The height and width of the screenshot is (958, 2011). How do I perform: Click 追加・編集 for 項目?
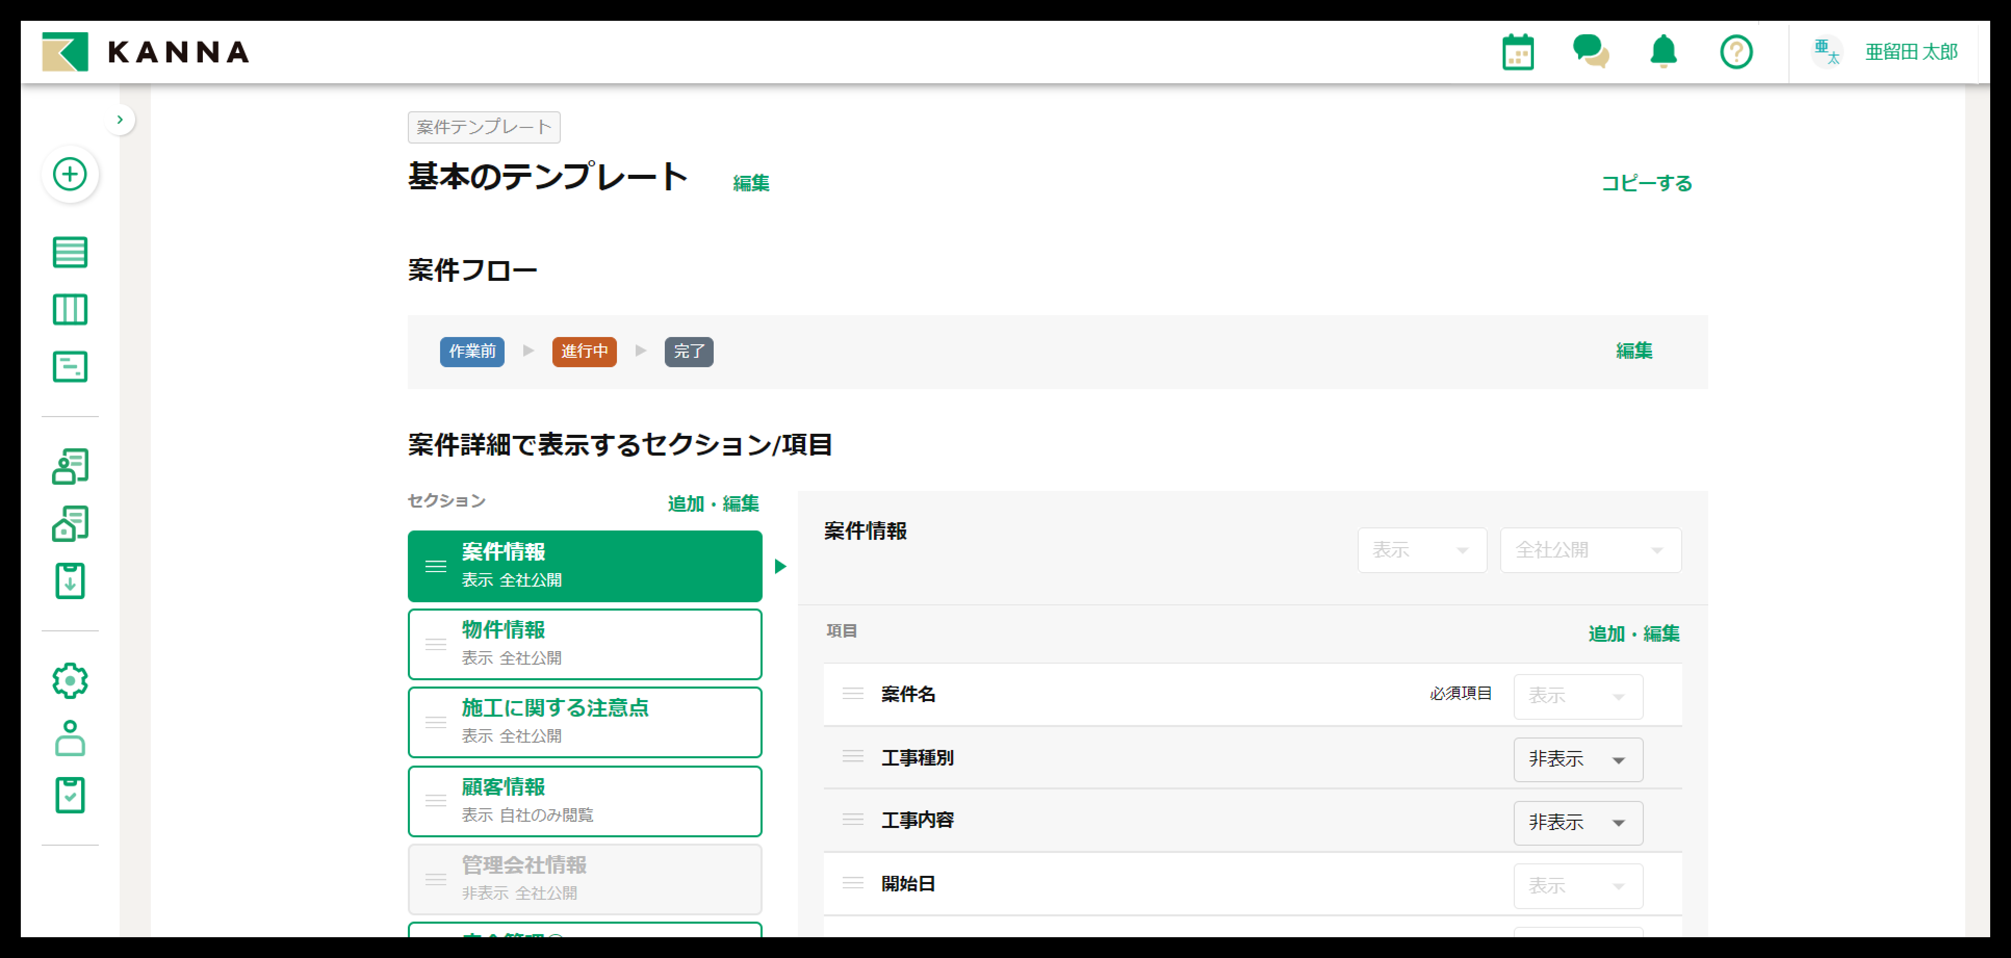[1634, 633]
